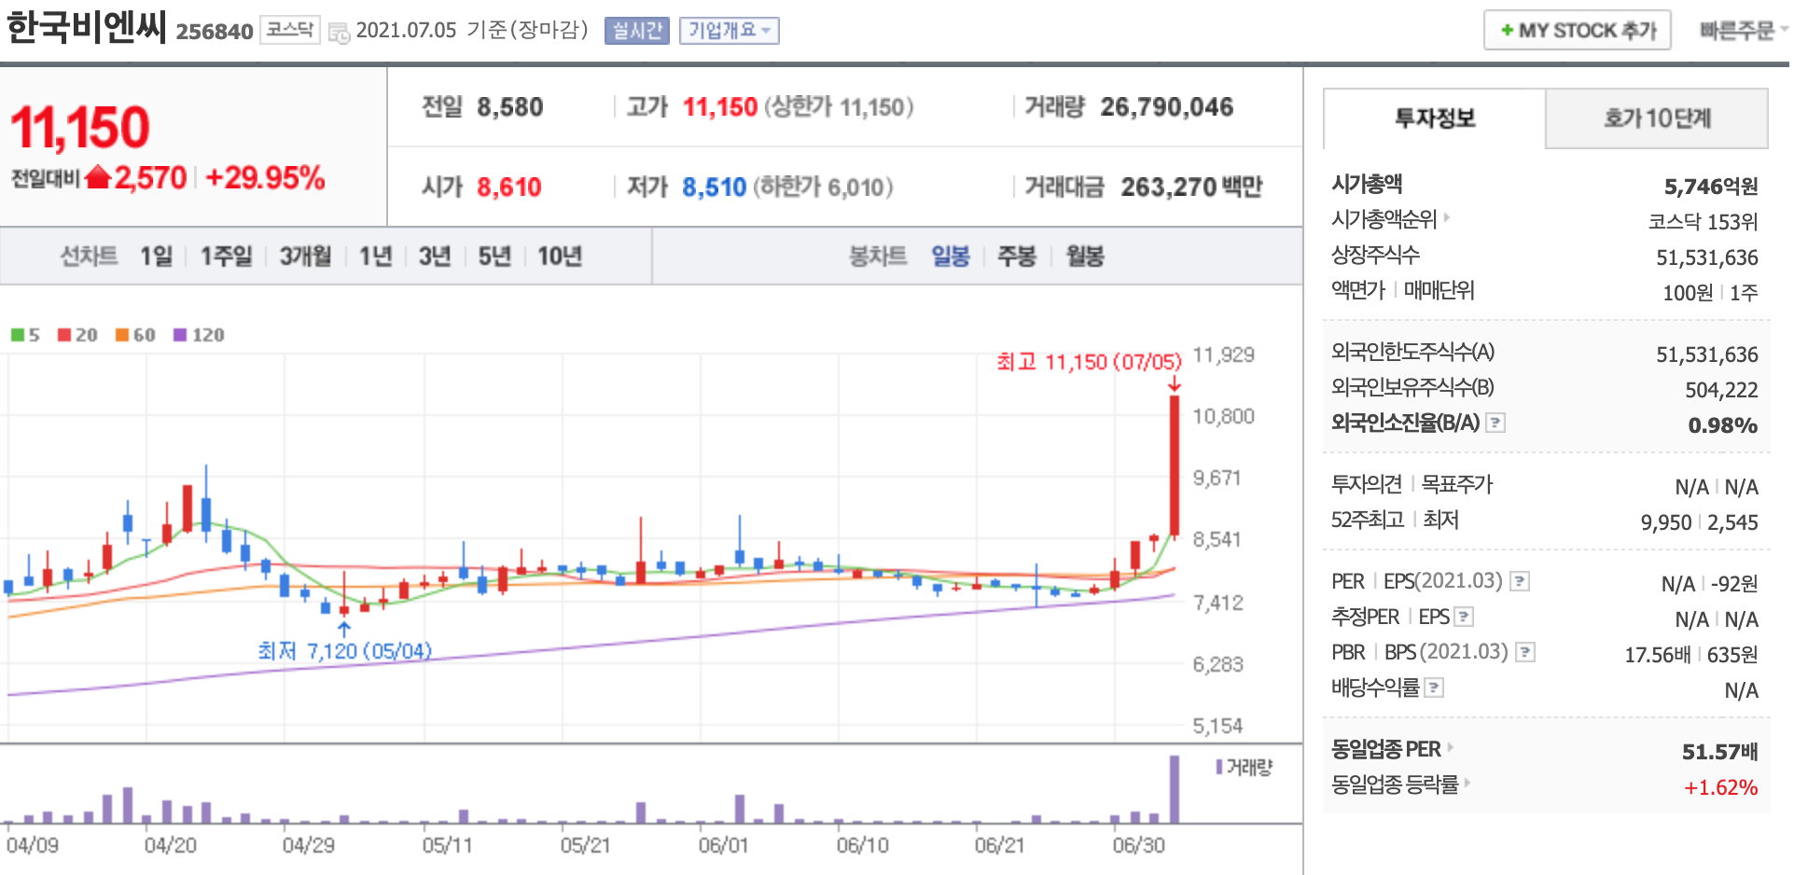Click the current price 11,150
Viewport: 1808px width, 875px height.
coord(80,127)
